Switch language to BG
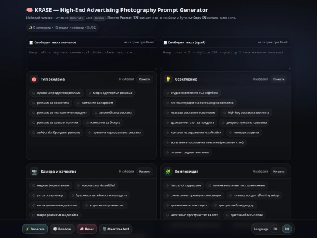 coord(287,229)
